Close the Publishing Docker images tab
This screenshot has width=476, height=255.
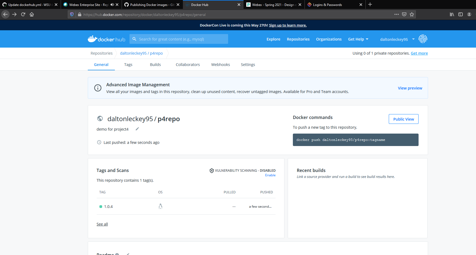click(x=178, y=5)
